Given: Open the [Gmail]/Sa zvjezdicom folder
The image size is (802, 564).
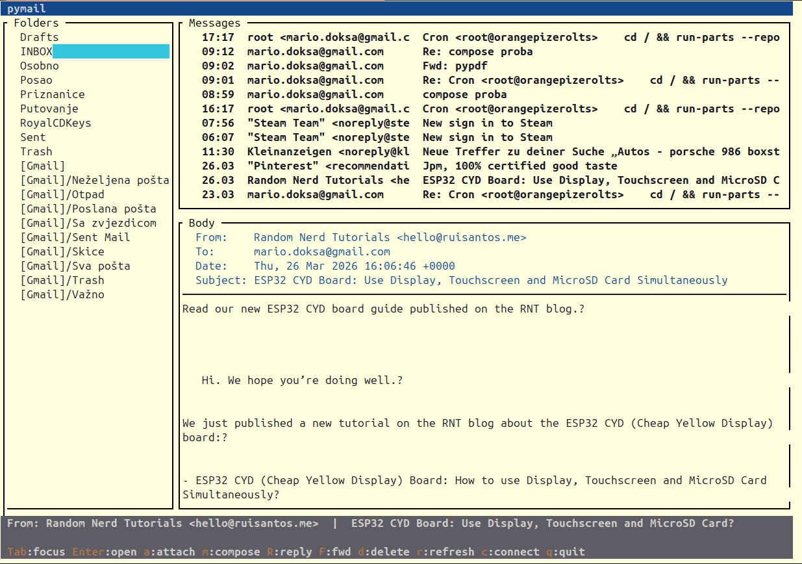Looking at the screenshot, I should 88,224.
